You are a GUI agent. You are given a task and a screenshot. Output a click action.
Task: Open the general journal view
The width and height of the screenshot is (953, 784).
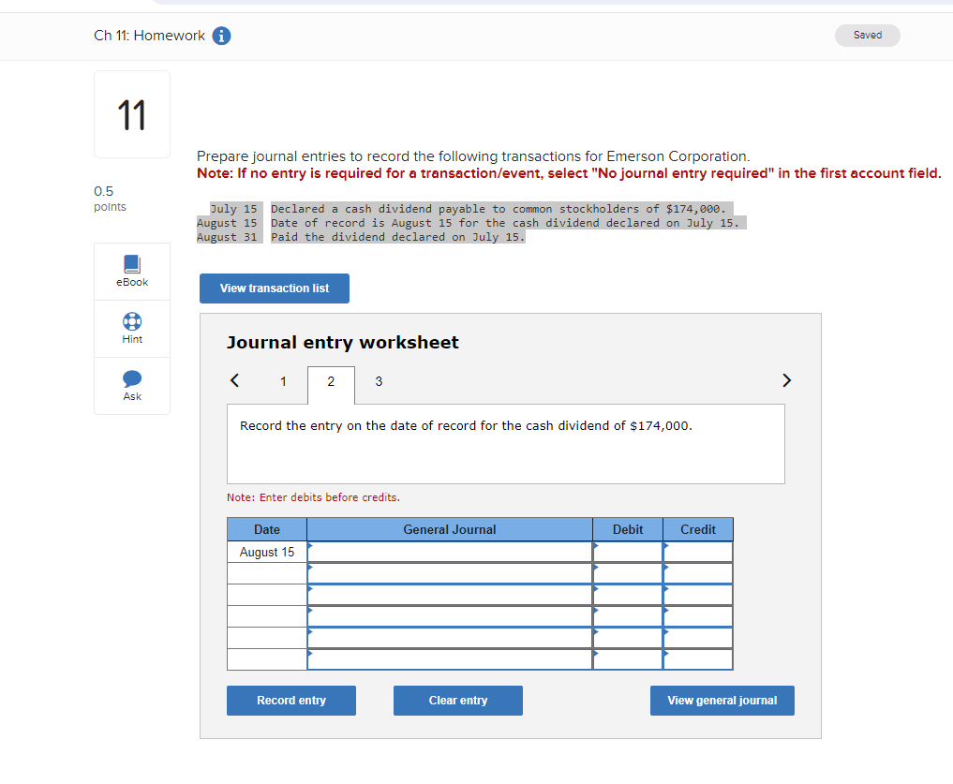722,700
